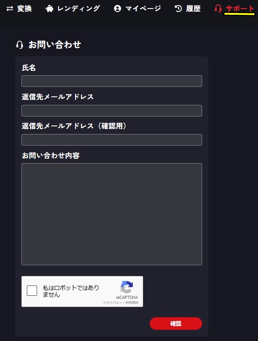Focus the 氏名 input field

click(112, 81)
